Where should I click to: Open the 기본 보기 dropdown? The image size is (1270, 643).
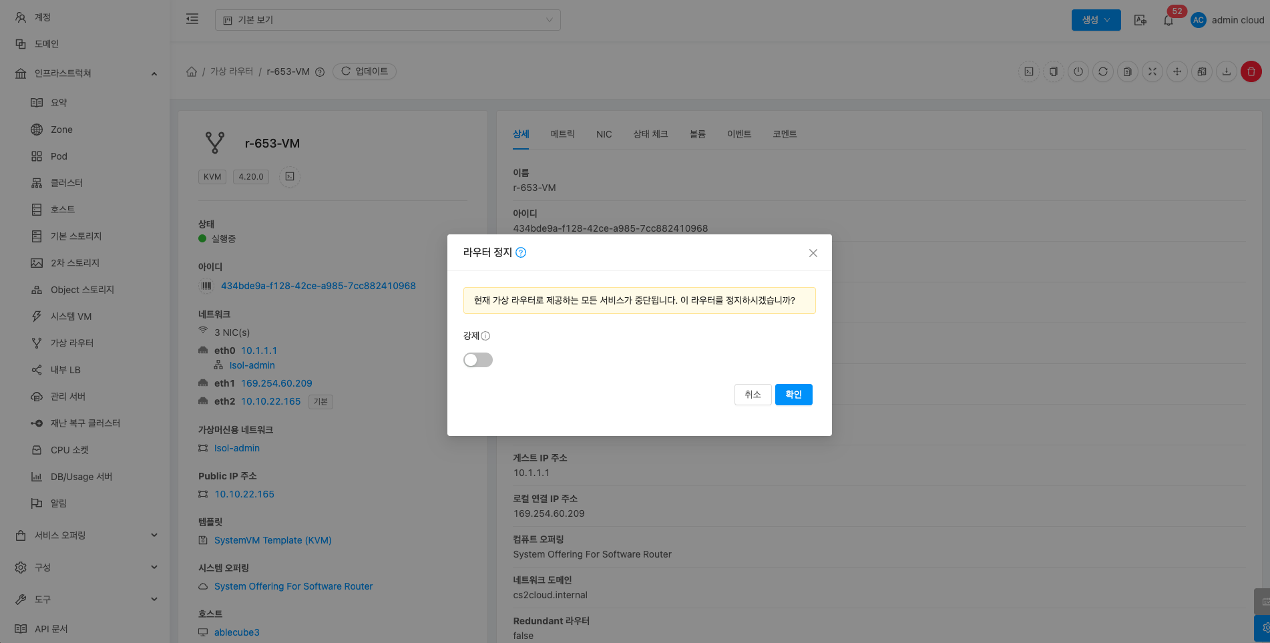(x=387, y=20)
